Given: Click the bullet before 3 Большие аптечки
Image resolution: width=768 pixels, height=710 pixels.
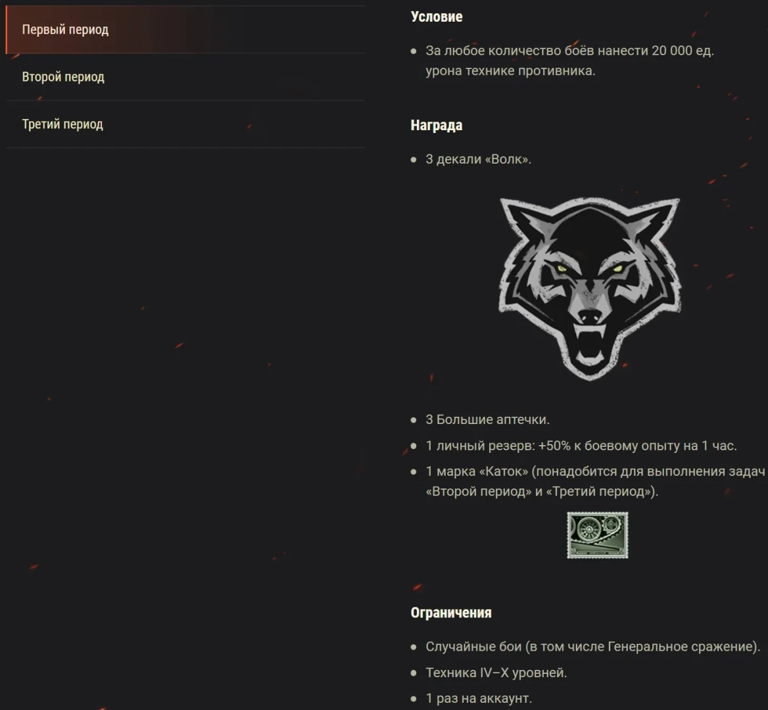Looking at the screenshot, I should (x=414, y=420).
